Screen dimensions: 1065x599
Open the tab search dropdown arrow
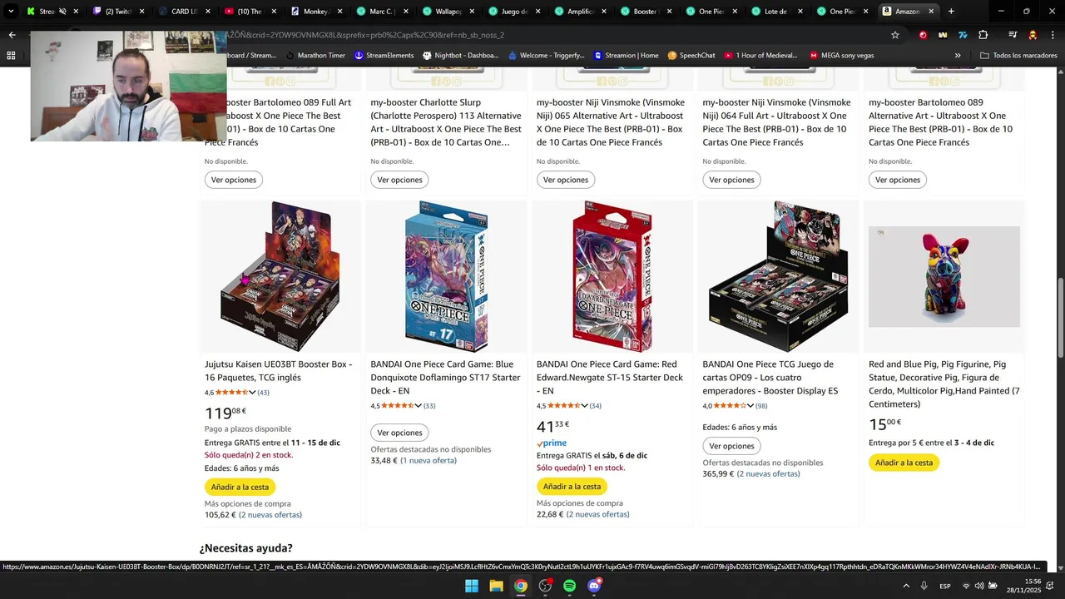tap(11, 12)
